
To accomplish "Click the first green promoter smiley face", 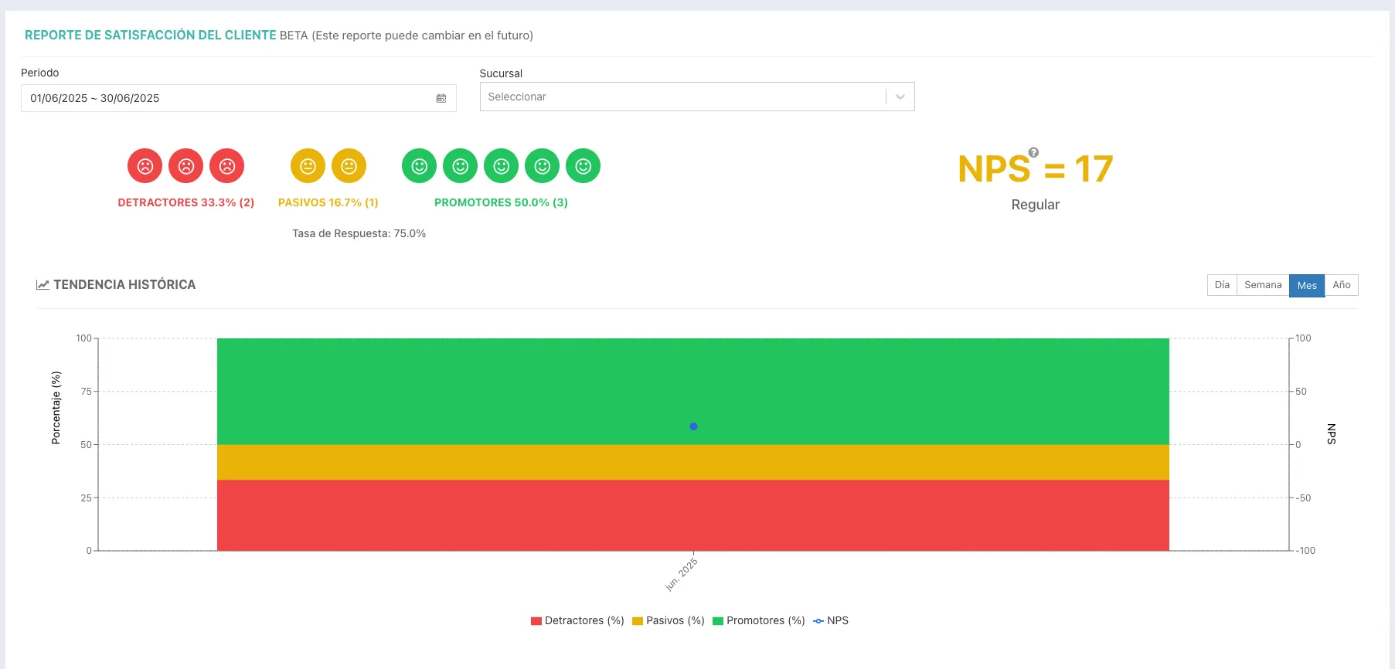I will click(x=419, y=166).
